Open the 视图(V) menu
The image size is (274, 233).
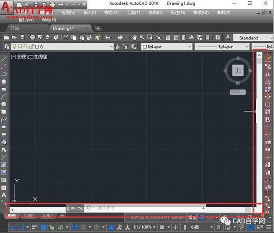click(68, 13)
